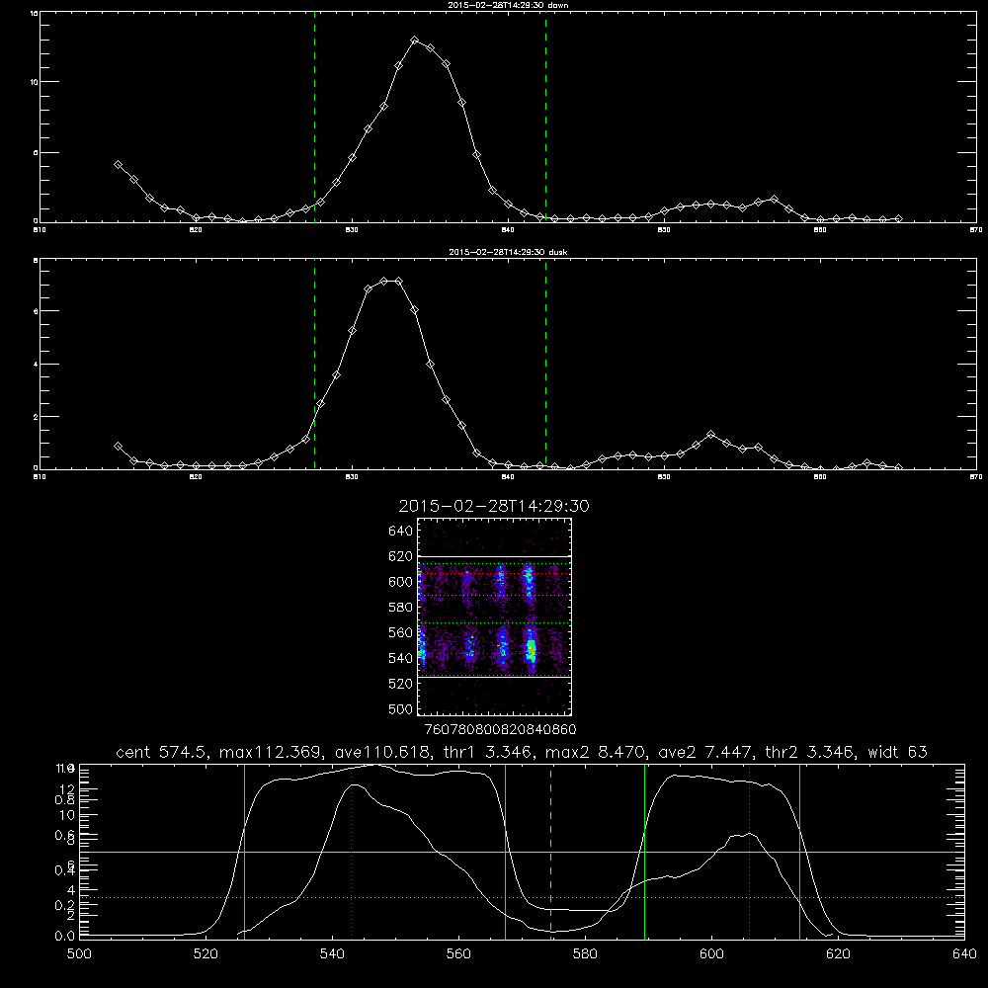Viewport: 988px width, 988px height.
Task: Click the secondary bump peak near 857 in dawn plot
Action: (x=775, y=200)
